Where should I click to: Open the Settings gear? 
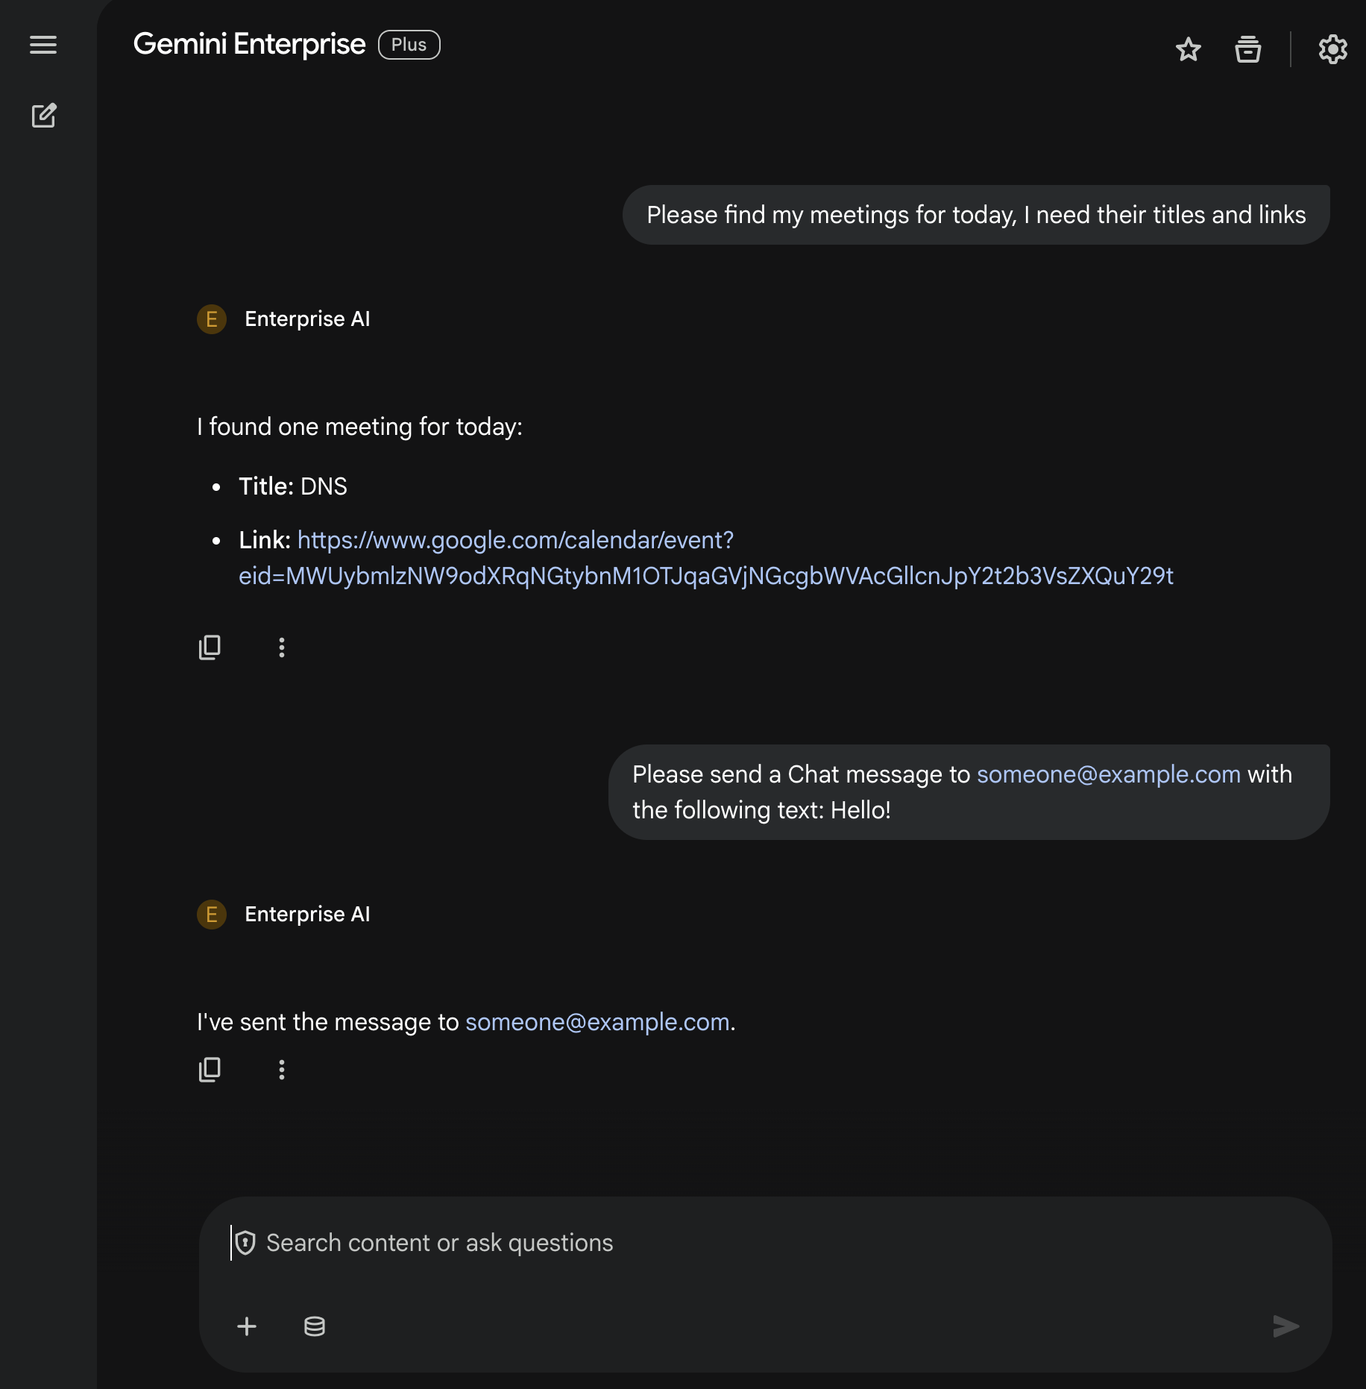(x=1332, y=49)
